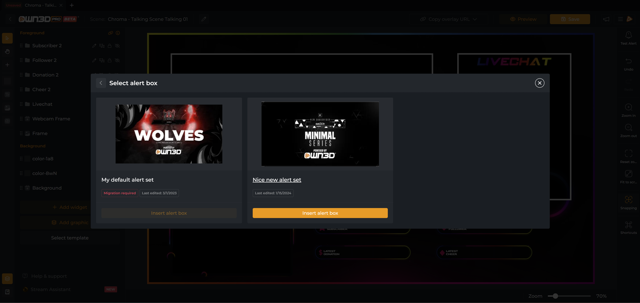This screenshot has height=303, width=640.
Task: Click the Last edited 3/1/2023 label
Action: (x=159, y=193)
